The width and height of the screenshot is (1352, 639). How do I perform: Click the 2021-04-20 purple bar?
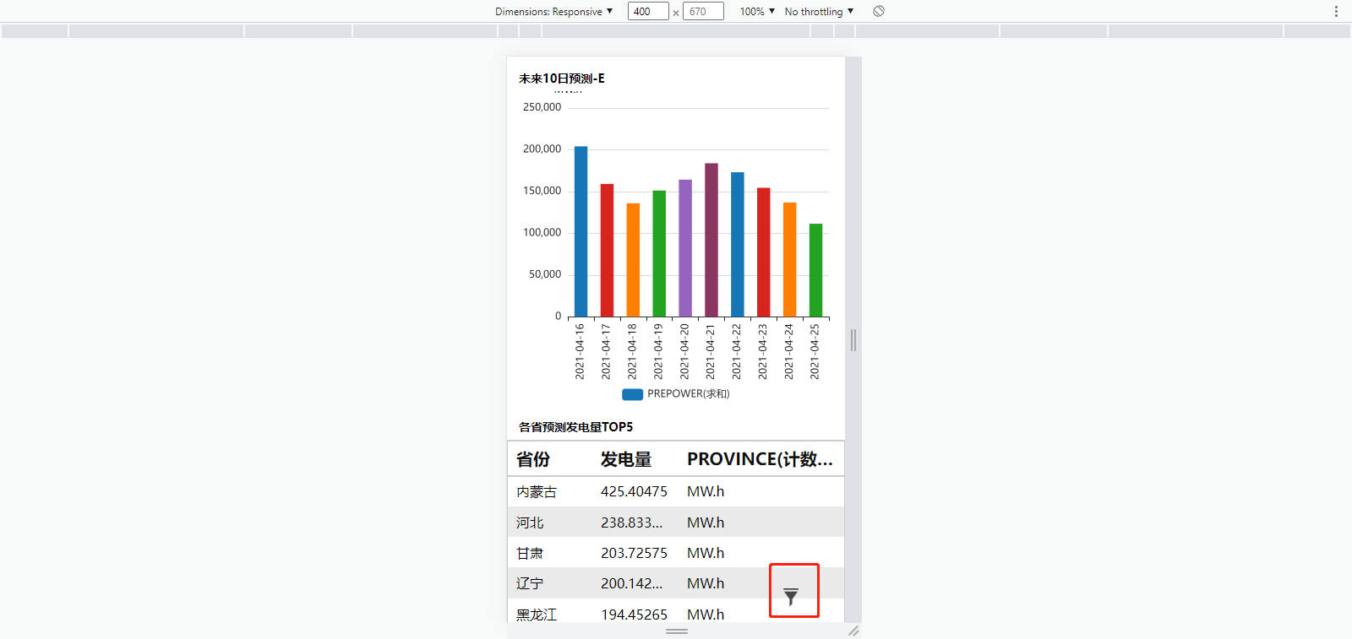pyautogui.click(x=685, y=248)
